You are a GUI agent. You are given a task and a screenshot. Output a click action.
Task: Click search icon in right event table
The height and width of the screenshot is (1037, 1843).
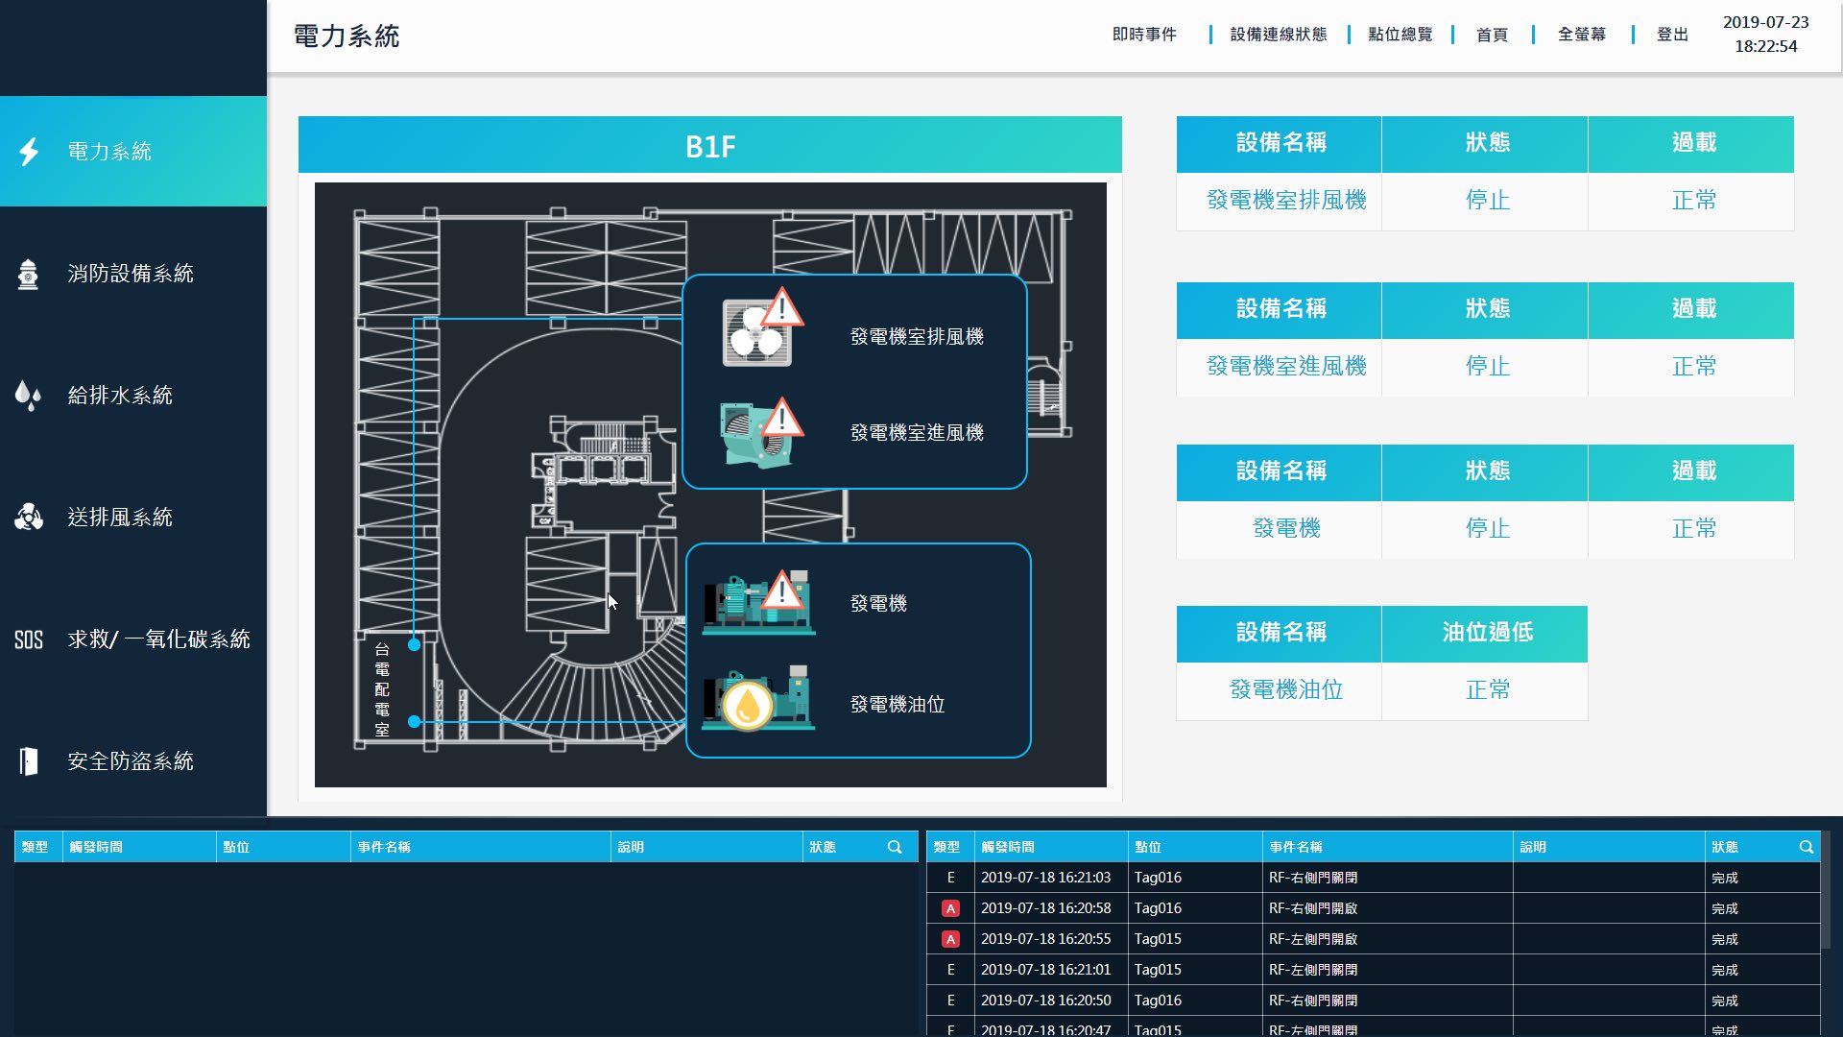1806,847
